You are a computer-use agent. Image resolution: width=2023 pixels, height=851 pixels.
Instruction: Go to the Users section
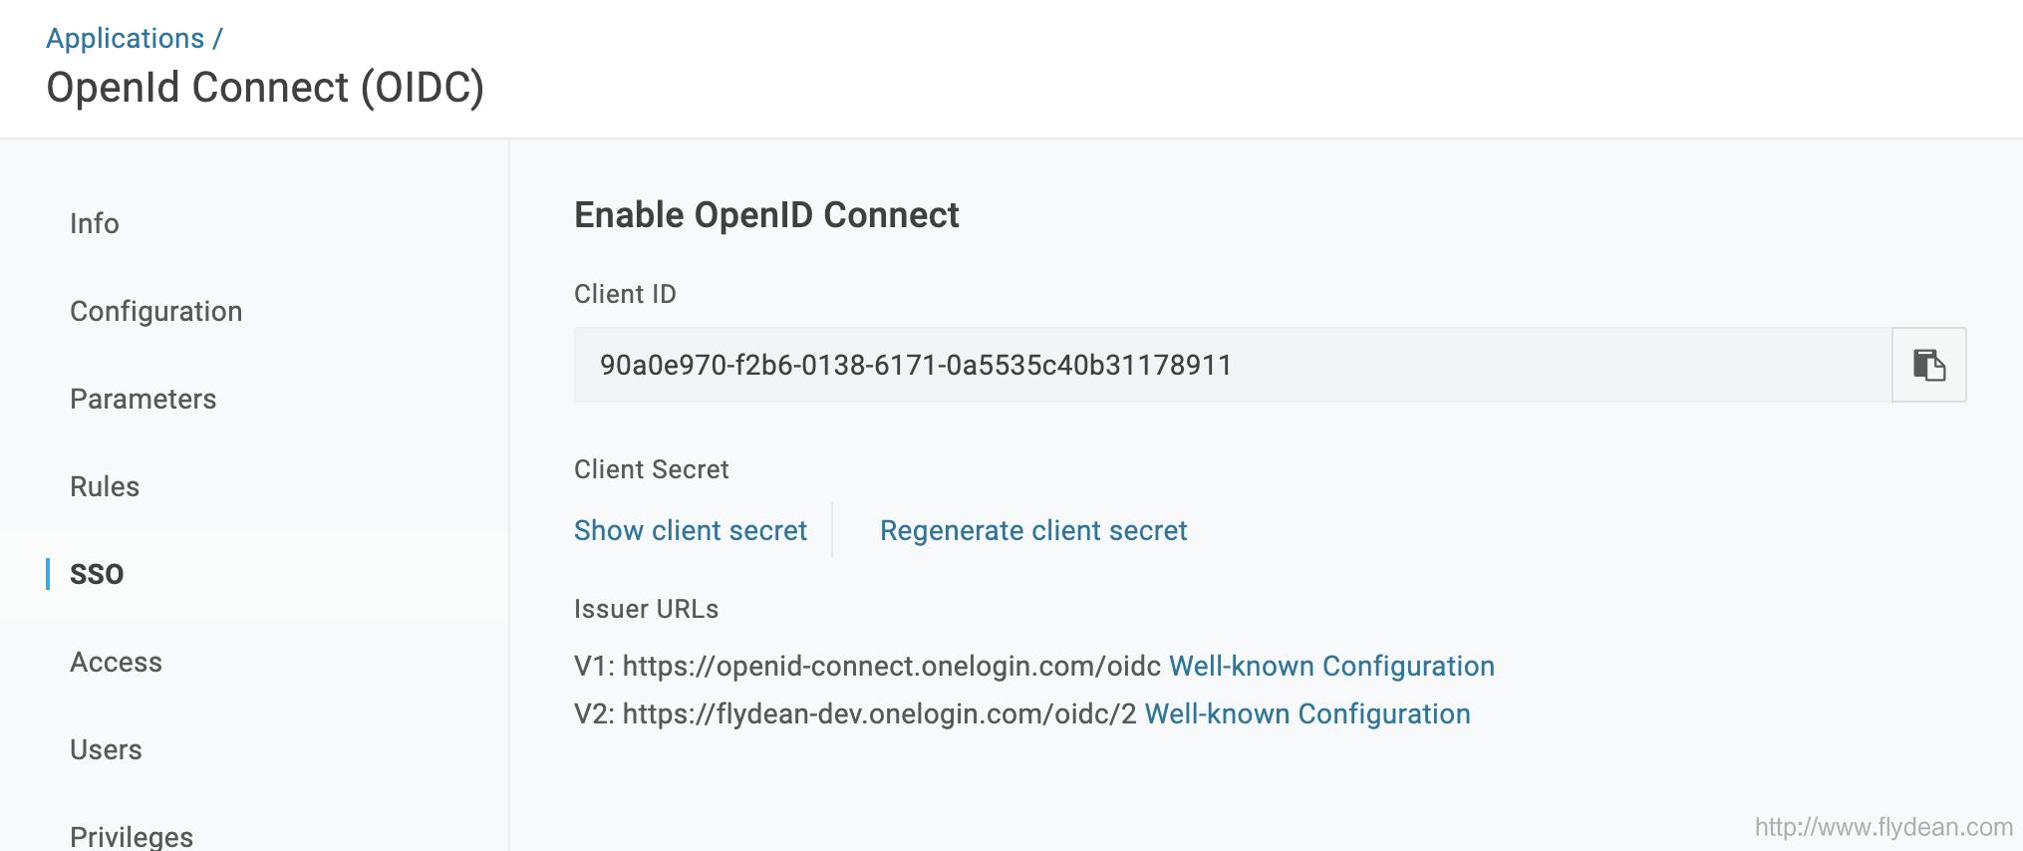tap(106, 749)
